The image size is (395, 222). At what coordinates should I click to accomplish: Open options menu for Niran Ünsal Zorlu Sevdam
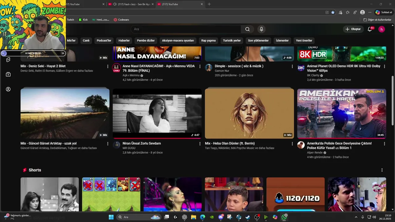coord(200,144)
